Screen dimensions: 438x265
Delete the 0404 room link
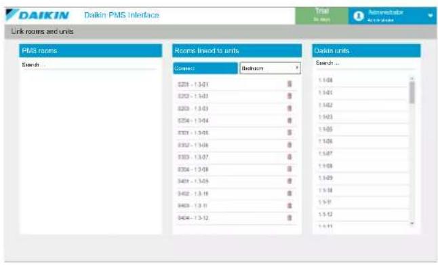click(x=290, y=218)
